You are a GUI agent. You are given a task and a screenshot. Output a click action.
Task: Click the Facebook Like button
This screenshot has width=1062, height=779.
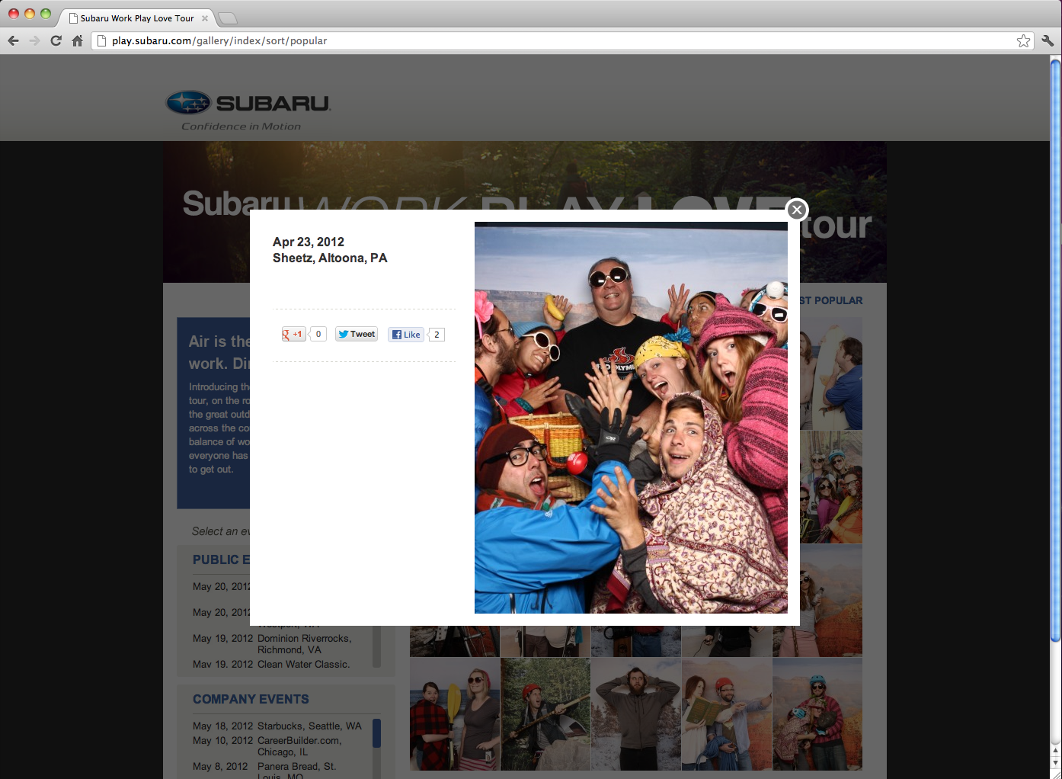tap(406, 335)
